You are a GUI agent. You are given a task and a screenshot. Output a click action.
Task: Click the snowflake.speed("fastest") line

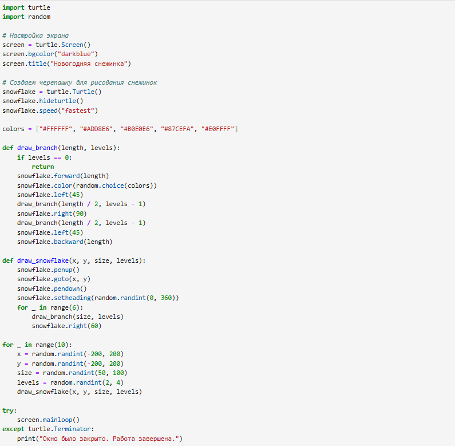coord(50,111)
